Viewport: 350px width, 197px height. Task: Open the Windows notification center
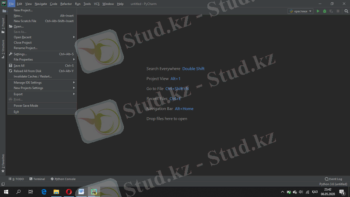(x=342, y=192)
